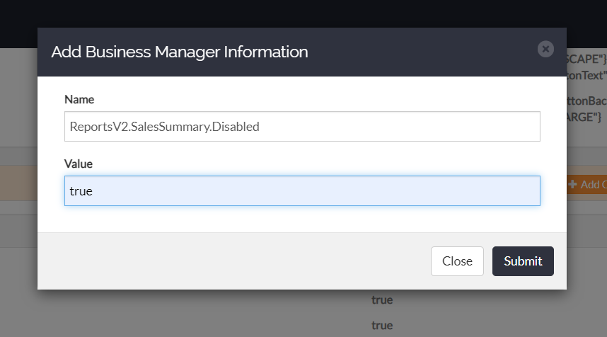The height and width of the screenshot is (337, 607).
Task: Click the Name label
Action: point(79,100)
